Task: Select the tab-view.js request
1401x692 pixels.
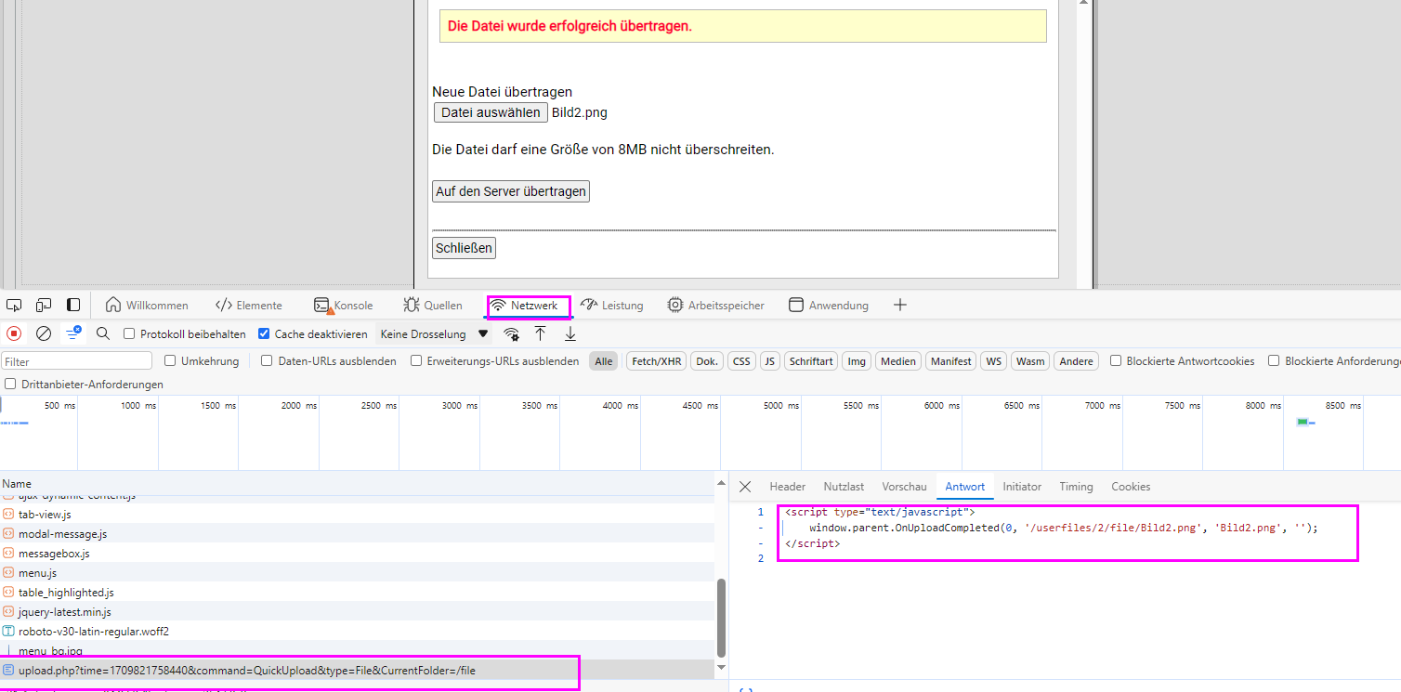Action: [x=358, y=514]
